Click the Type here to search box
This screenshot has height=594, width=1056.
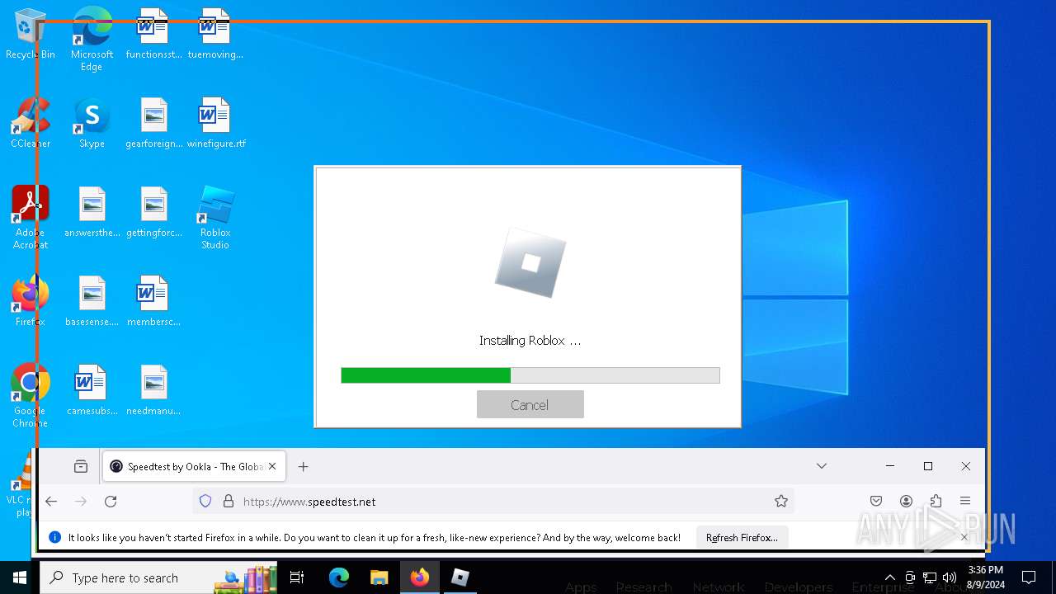pyautogui.click(x=158, y=577)
